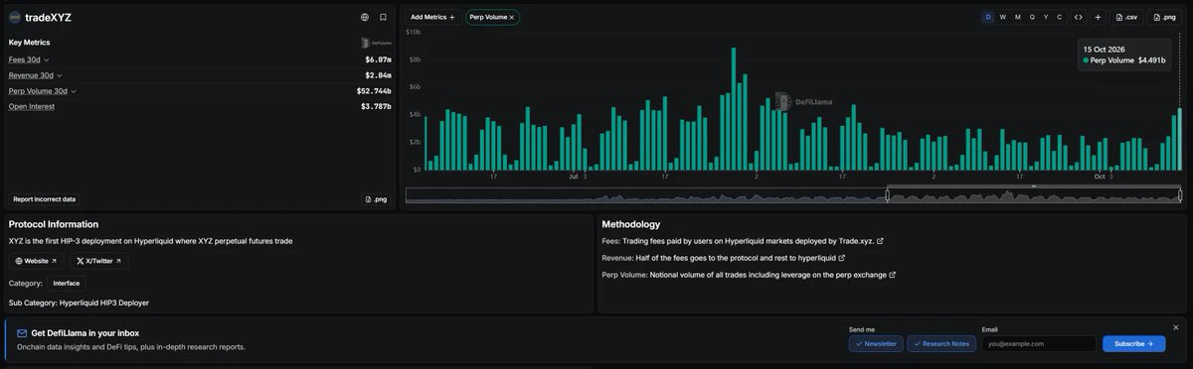Remove Perp Volume metric chip
The height and width of the screenshot is (369, 1193).
(512, 17)
